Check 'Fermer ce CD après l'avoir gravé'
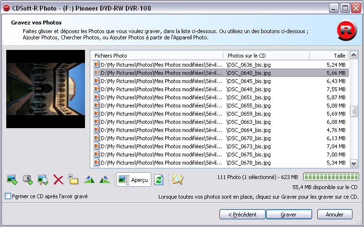Screen dimensions: 364x227 pyautogui.click(x=8, y=196)
